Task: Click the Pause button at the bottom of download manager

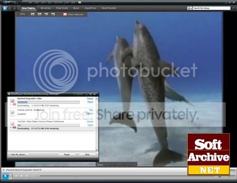Action: click(67, 154)
